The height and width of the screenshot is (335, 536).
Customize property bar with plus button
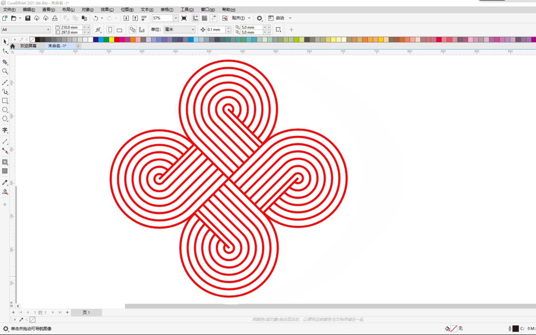tap(291, 29)
